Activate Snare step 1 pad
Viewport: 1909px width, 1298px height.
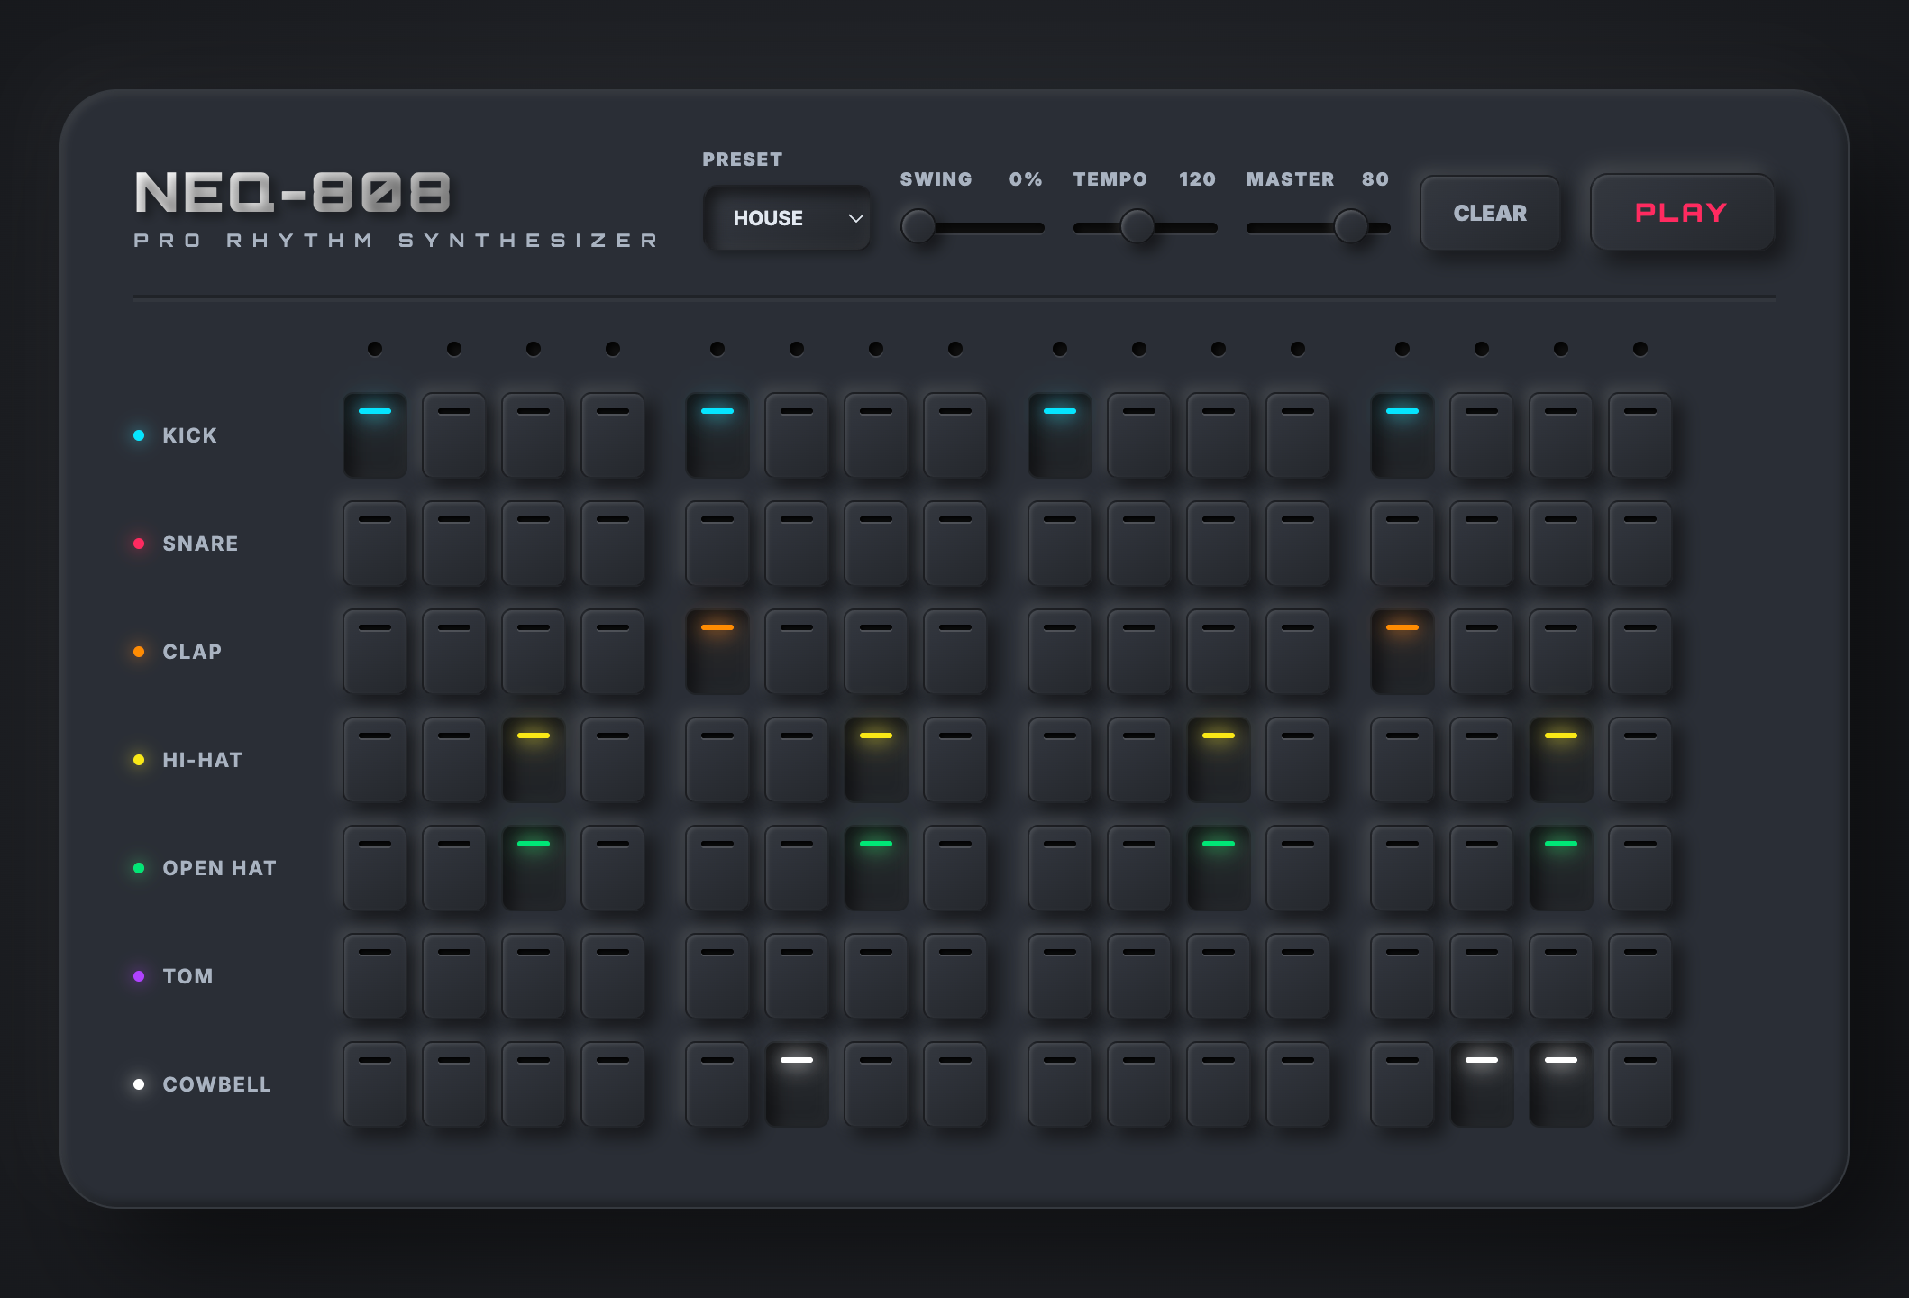click(x=375, y=544)
